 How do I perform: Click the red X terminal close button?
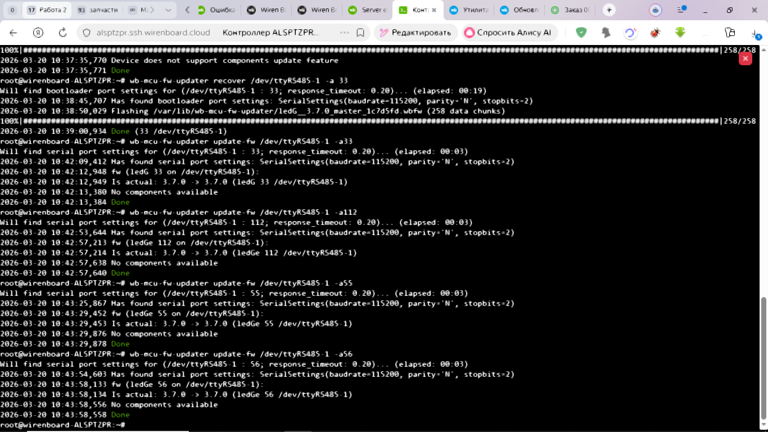(746, 58)
